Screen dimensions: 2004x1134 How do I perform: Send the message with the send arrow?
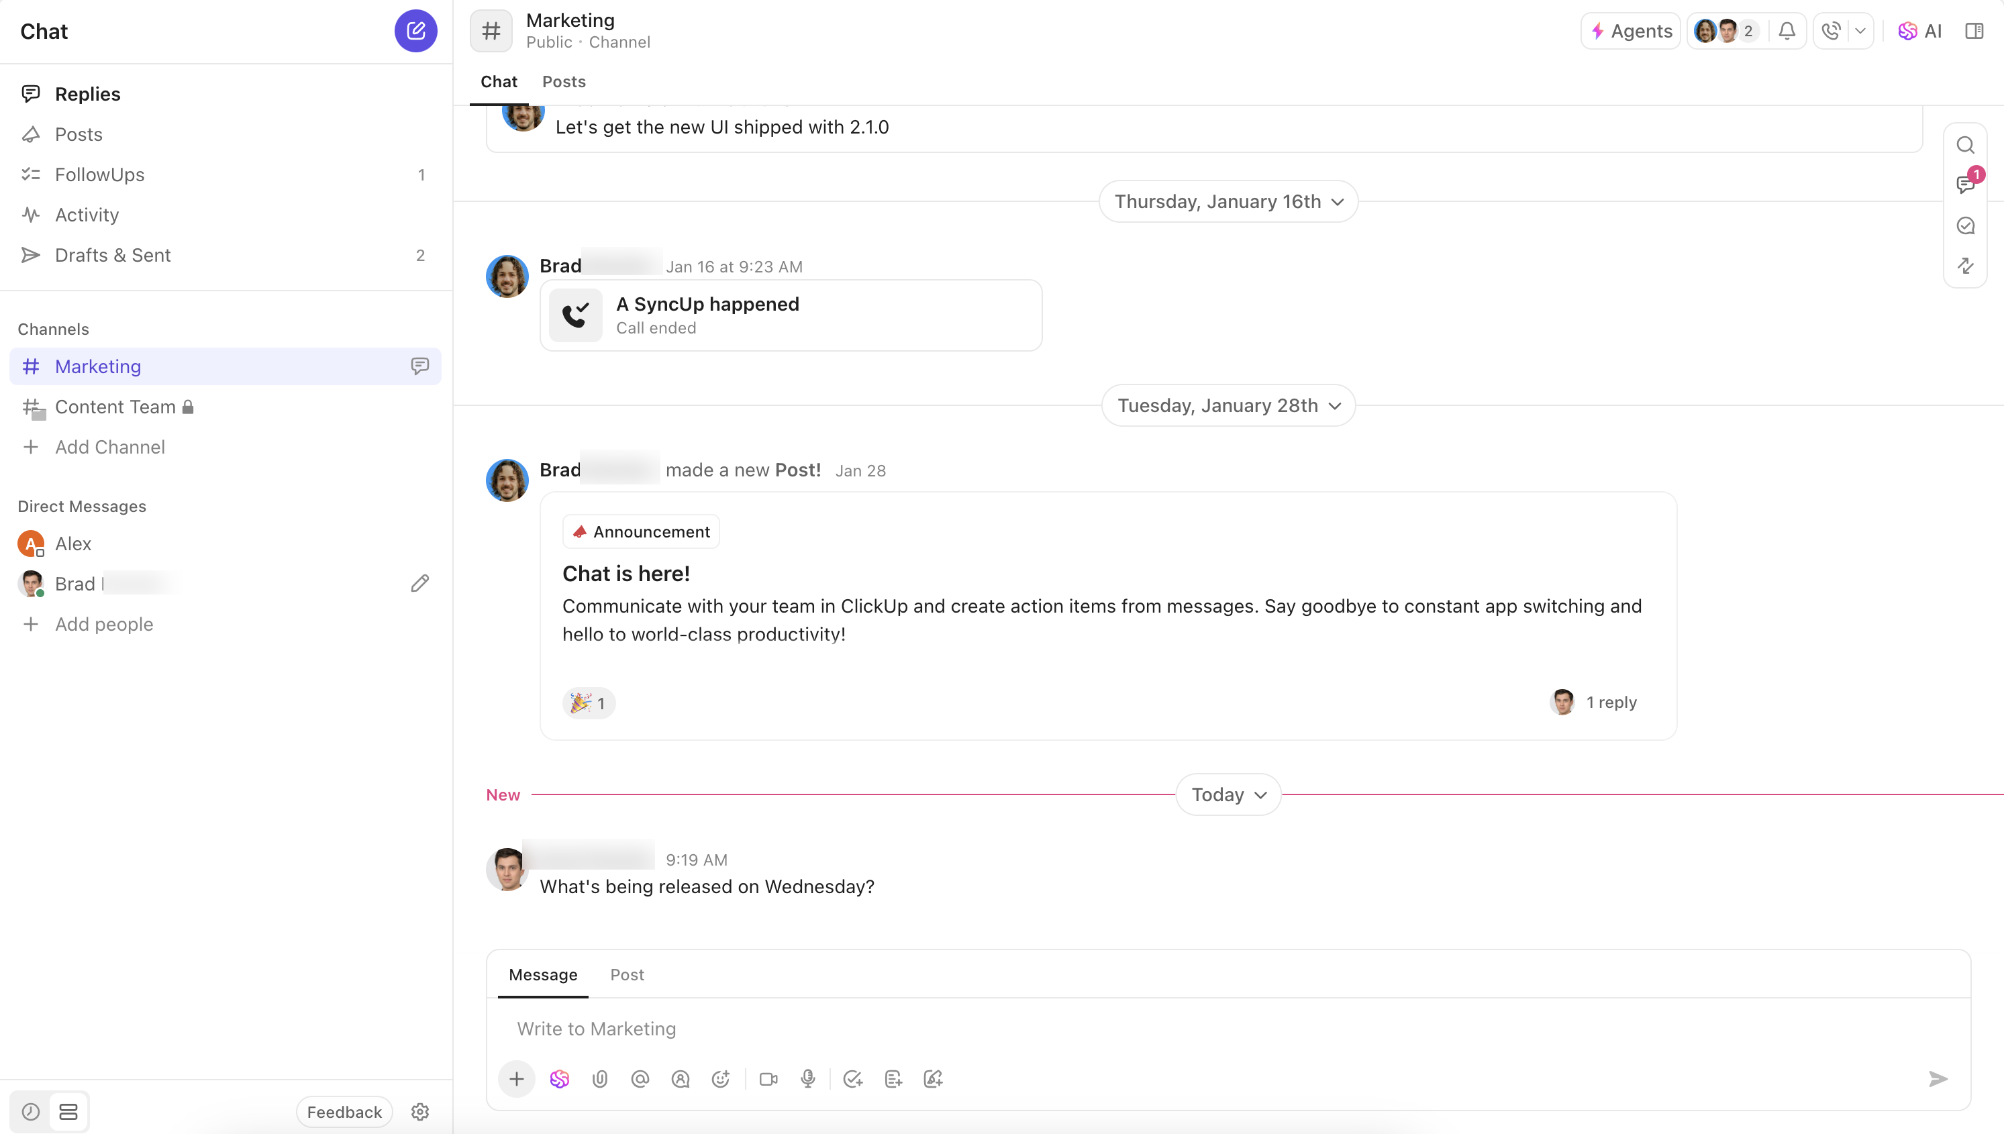tap(1939, 1079)
